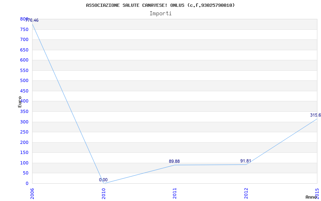Click the 500 y-axis tick label

(x=24, y=81)
